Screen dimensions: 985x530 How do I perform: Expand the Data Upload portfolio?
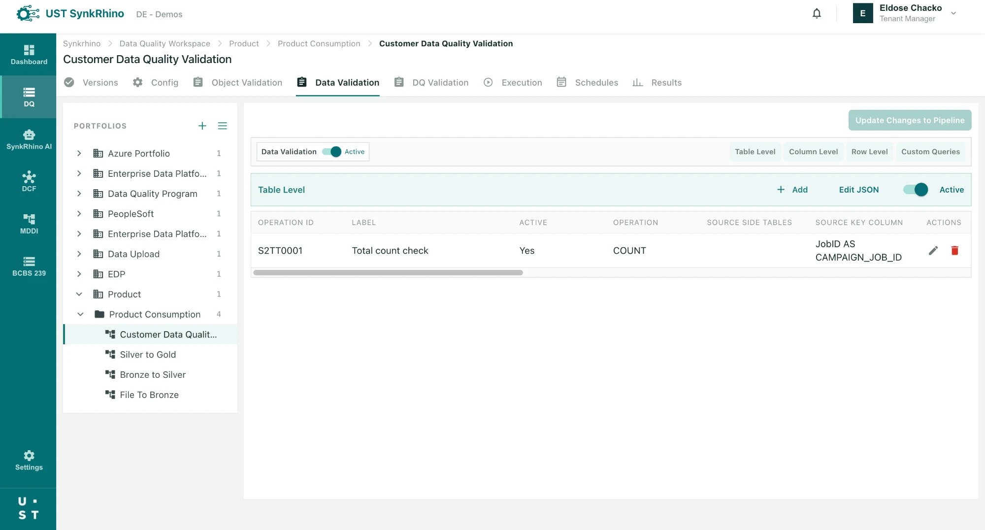[79, 254]
